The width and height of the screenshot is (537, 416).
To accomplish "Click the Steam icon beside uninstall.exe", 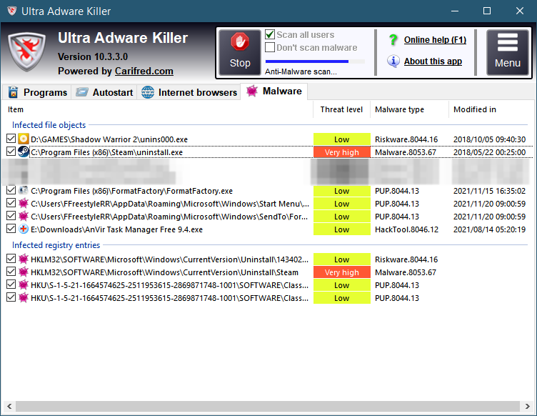I will pyautogui.click(x=24, y=152).
